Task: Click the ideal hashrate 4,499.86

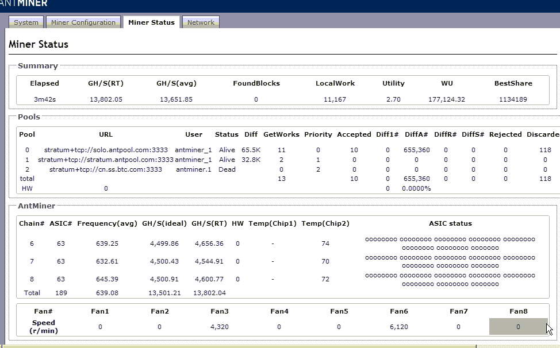Action: click(164, 243)
